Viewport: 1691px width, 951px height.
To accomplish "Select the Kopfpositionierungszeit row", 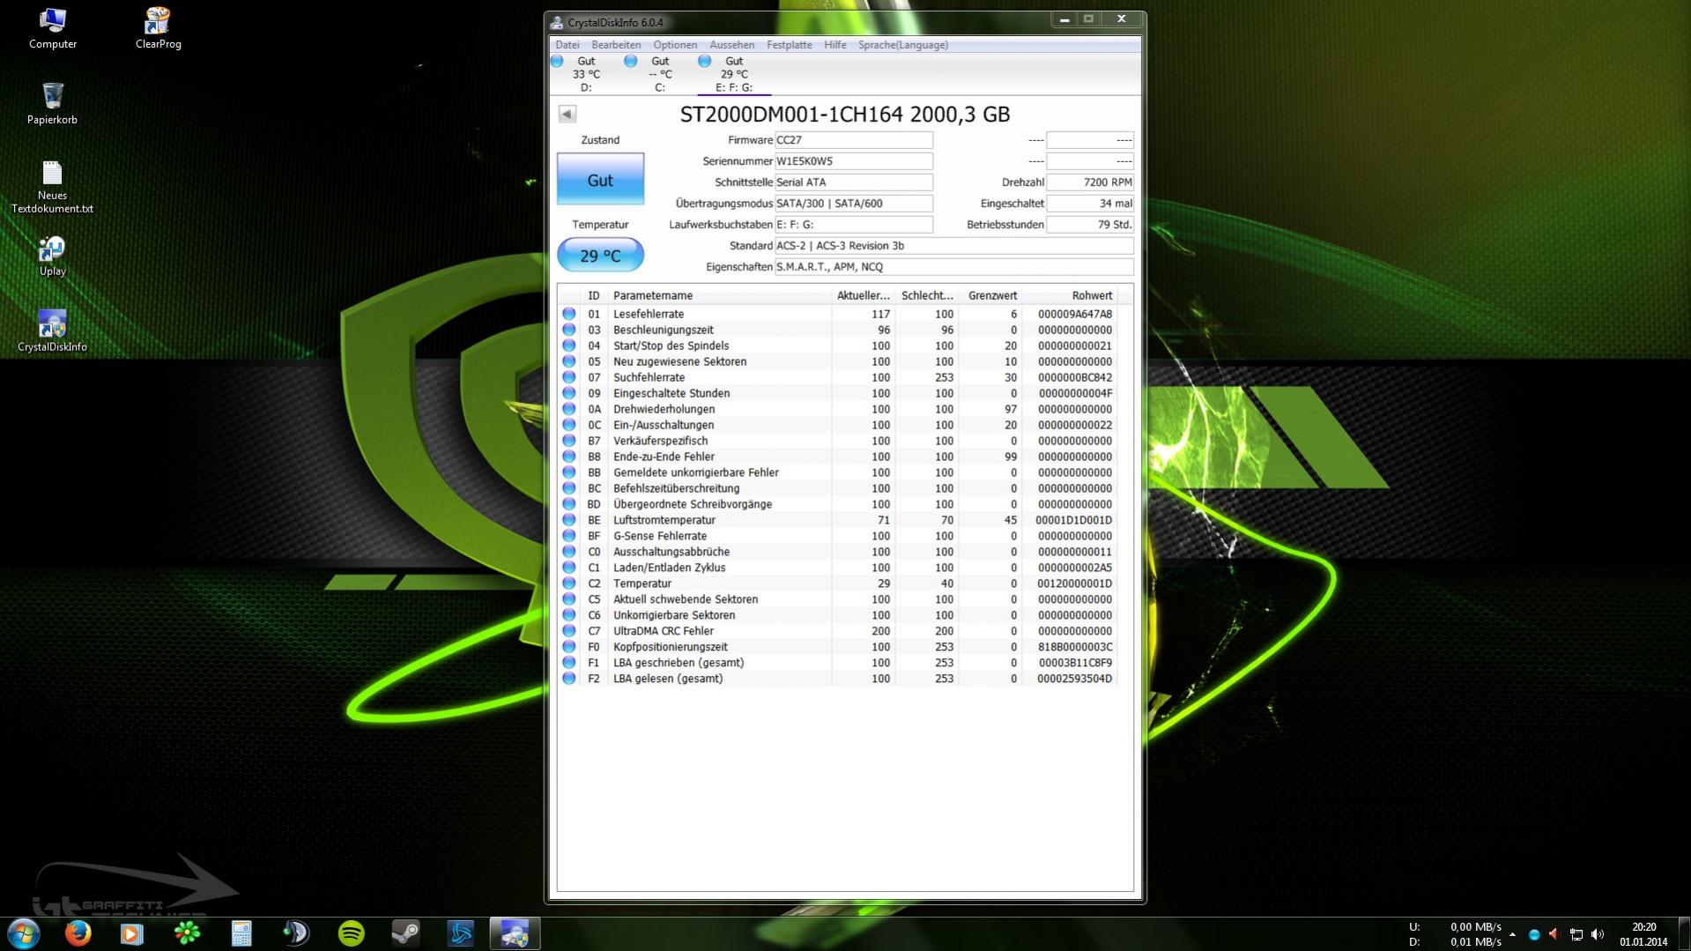I will coord(837,647).
